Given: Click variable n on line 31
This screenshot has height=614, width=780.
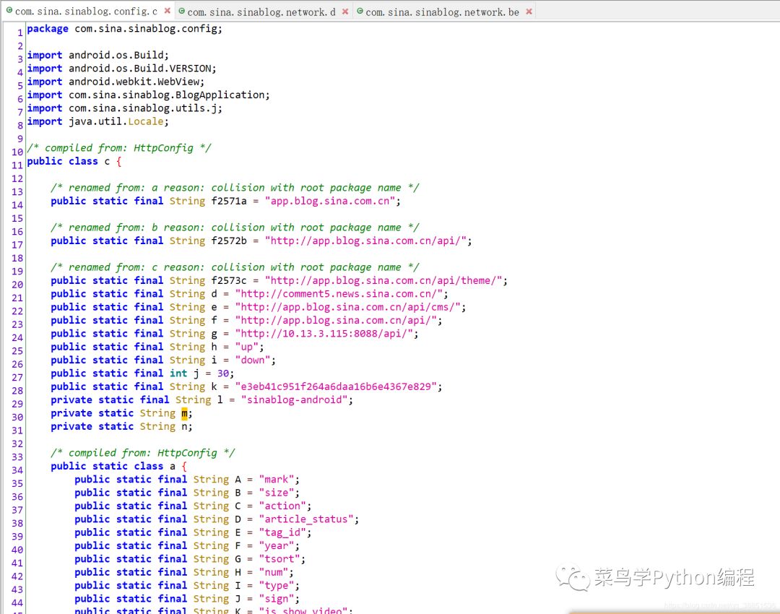Looking at the screenshot, I should coord(184,426).
